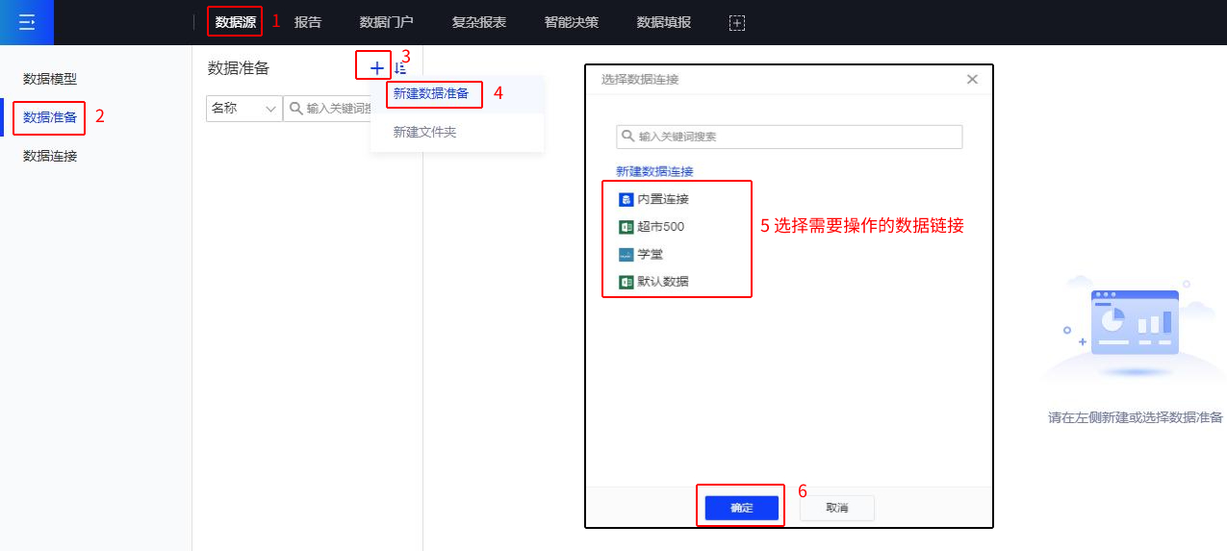1227x551 pixels.
Task: Choose 新建文件夹 from the menu
Action: click(424, 132)
